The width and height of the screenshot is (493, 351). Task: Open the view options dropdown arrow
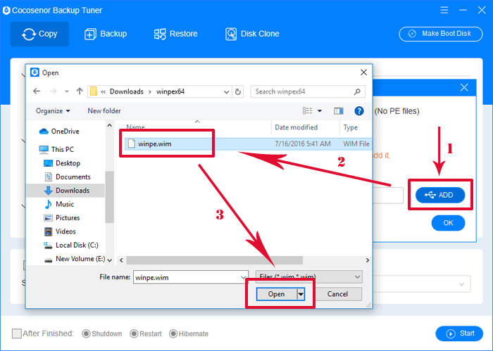coord(320,111)
